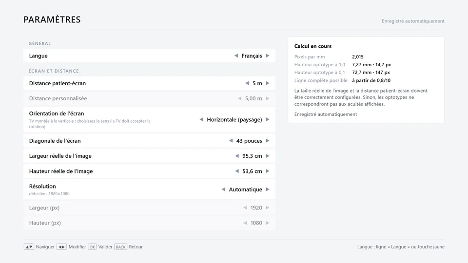Click the Hauteur réelle de l'image label

point(61,171)
